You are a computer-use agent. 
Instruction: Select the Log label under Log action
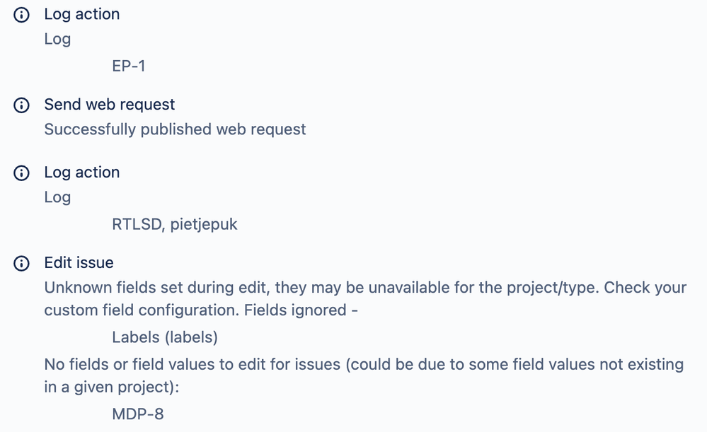57,39
